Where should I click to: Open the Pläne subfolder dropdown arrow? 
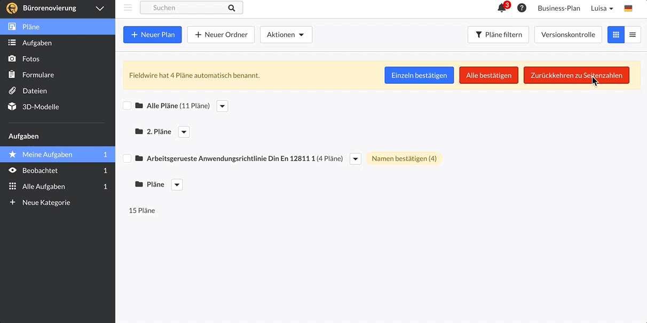click(177, 184)
